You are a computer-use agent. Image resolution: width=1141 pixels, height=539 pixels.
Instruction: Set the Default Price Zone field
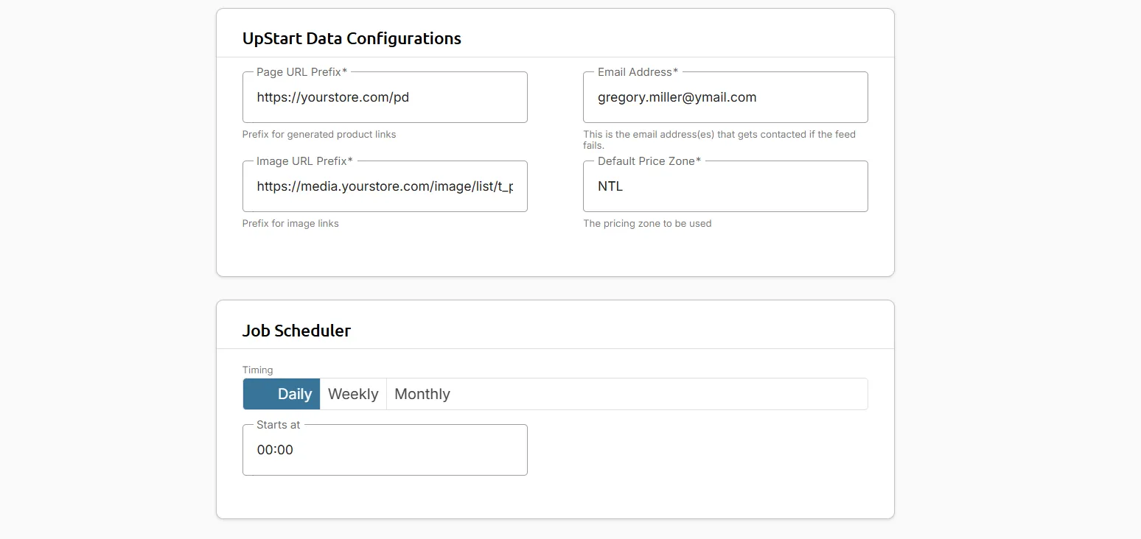pyautogui.click(x=725, y=186)
